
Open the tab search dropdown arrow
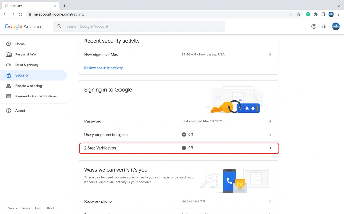coord(339,6)
